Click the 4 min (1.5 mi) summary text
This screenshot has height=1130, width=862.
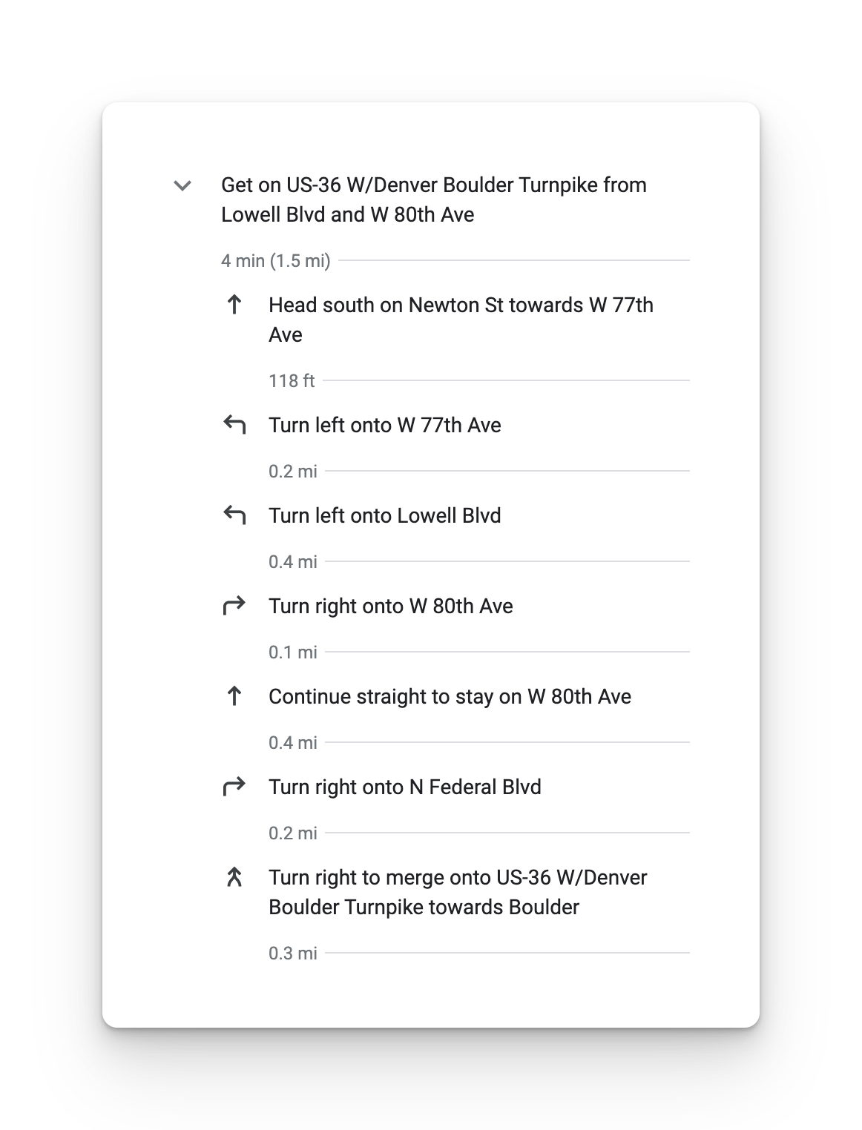click(276, 261)
